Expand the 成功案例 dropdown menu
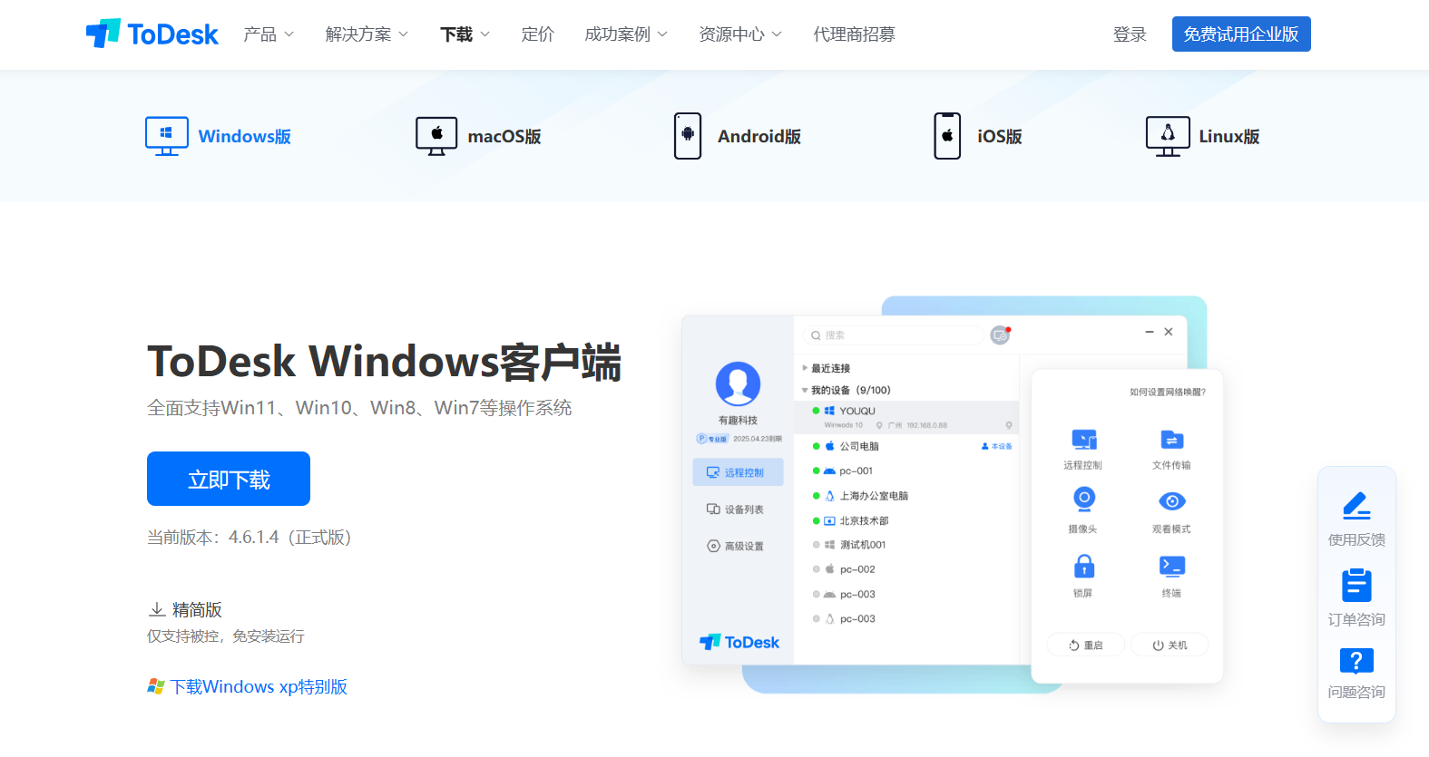 click(626, 34)
